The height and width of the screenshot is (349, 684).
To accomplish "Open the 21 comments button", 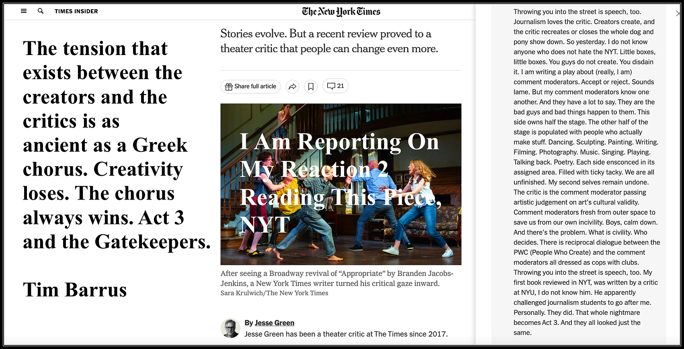I will click(336, 86).
